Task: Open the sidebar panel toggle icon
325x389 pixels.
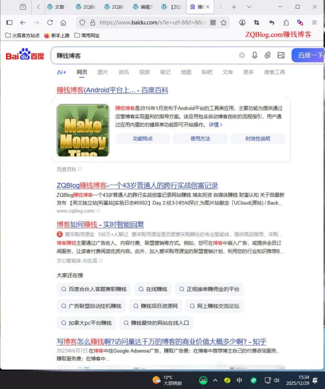Action: pyautogui.click(x=10, y=22)
